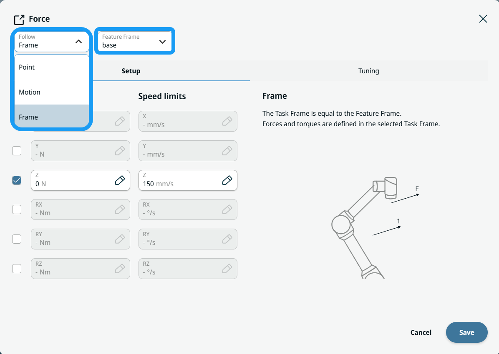Open the Feature Frame dropdown
This screenshot has width=499, height=354.
click(135, 41)
